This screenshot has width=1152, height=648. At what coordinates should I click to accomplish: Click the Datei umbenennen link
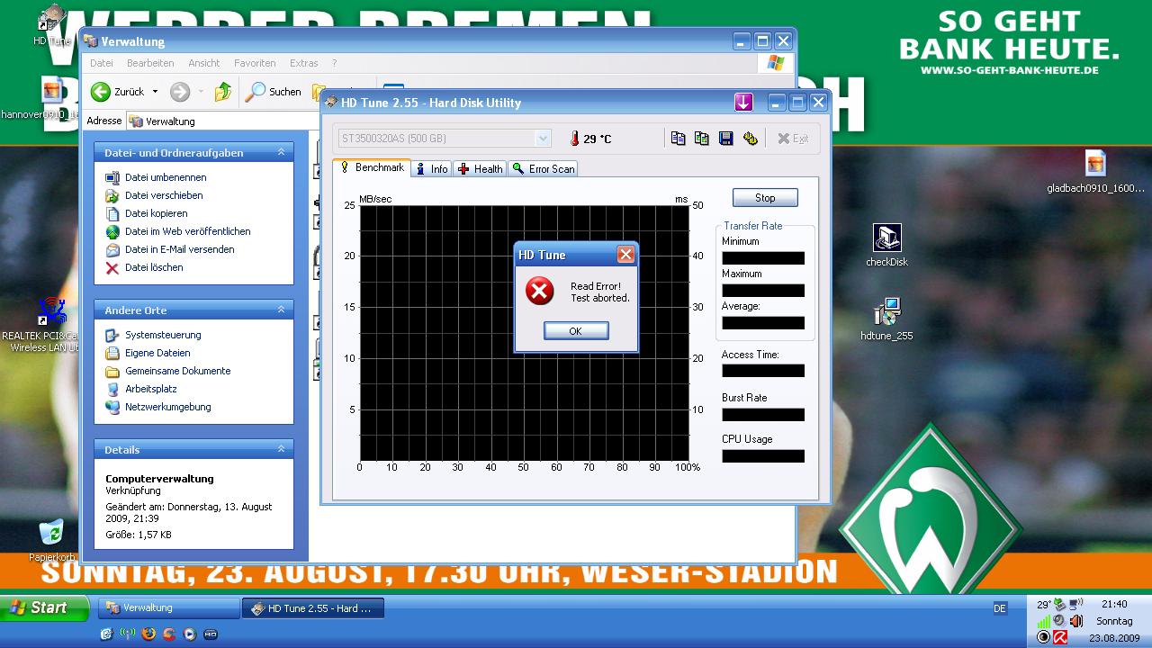pos(166,177)
